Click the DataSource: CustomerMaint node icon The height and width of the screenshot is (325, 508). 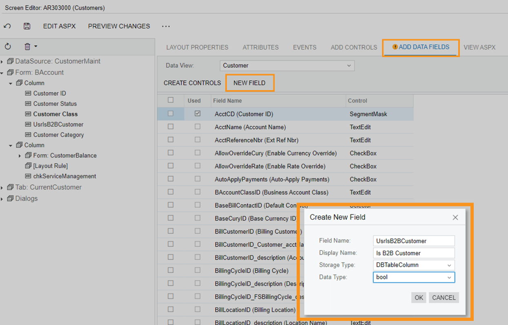11,61
